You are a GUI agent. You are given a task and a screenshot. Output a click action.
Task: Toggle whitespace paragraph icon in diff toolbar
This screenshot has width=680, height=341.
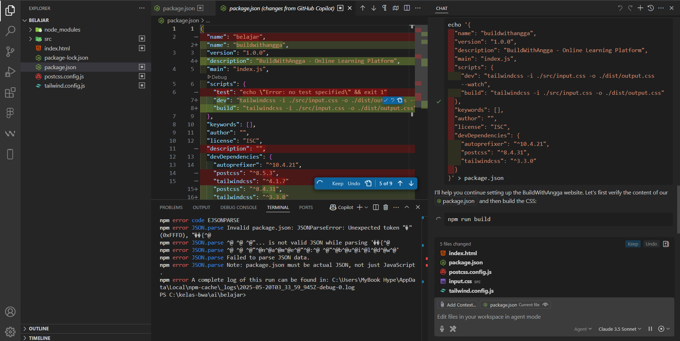[x=384, y=8]
